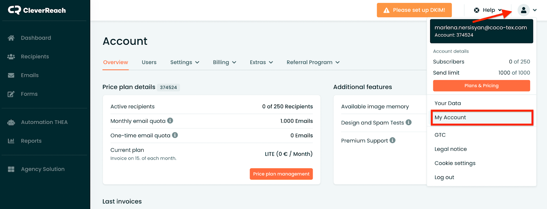Image resolution: width=547 pixels, height=209 pixels.
Task: Expand the Extras dropdown chevron
Action: pos(271,62)
